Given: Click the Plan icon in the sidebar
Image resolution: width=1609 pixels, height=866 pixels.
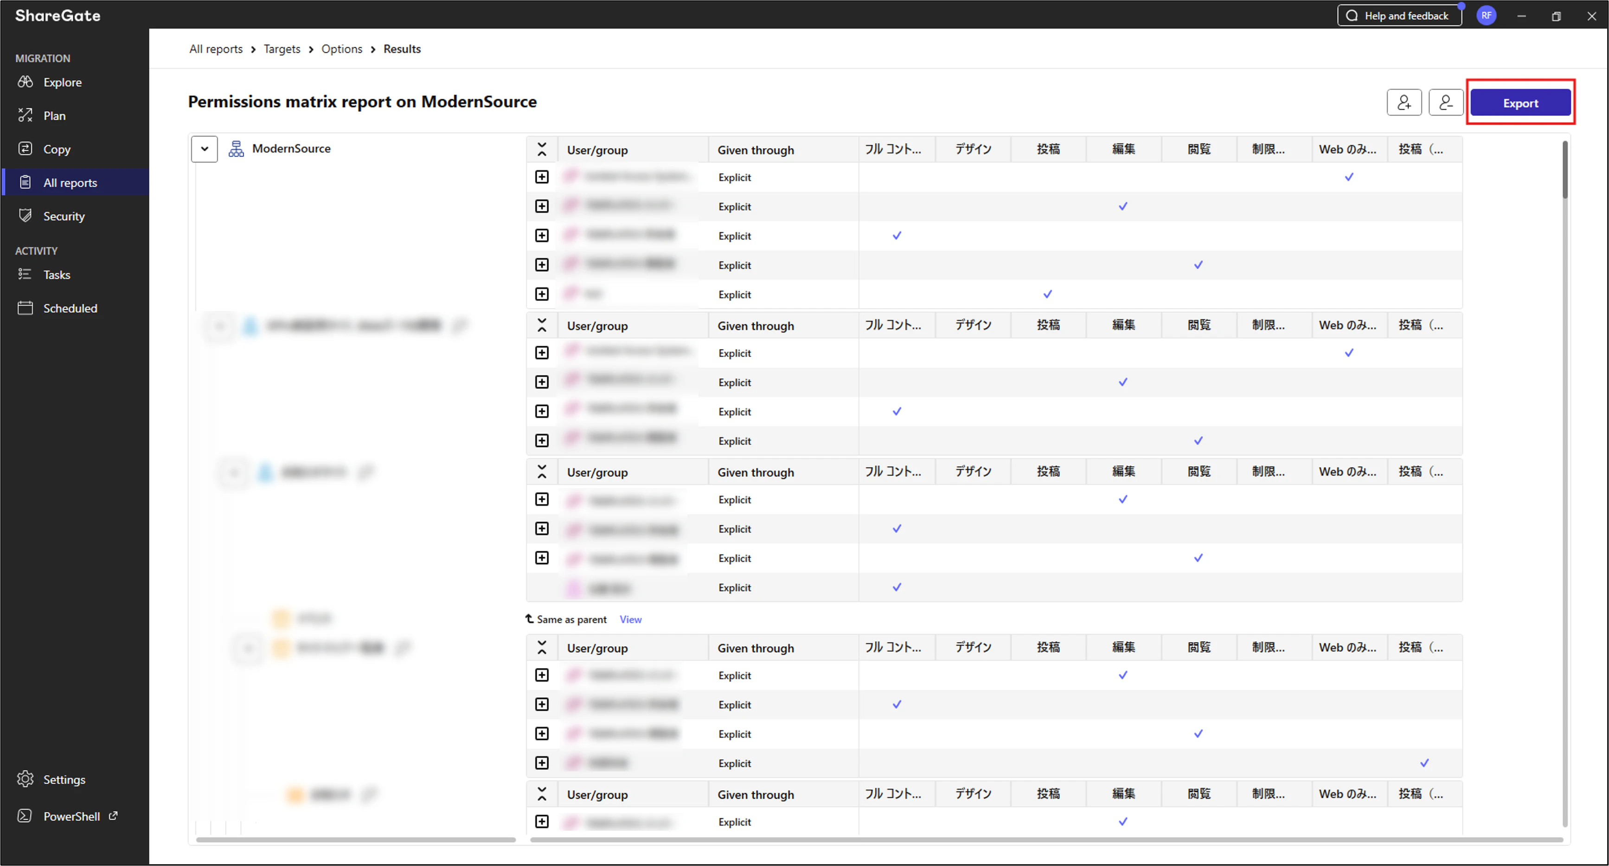Looking at the screenshot, I should click(x=25, y=115).
